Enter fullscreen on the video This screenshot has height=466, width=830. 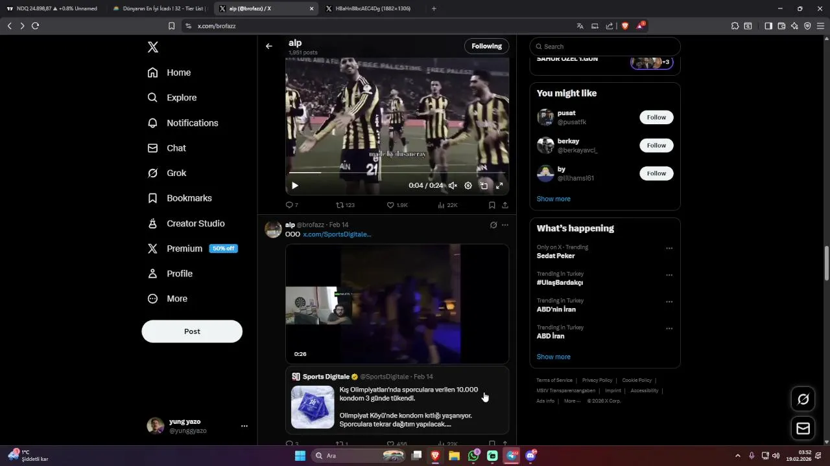pos(499,186)
